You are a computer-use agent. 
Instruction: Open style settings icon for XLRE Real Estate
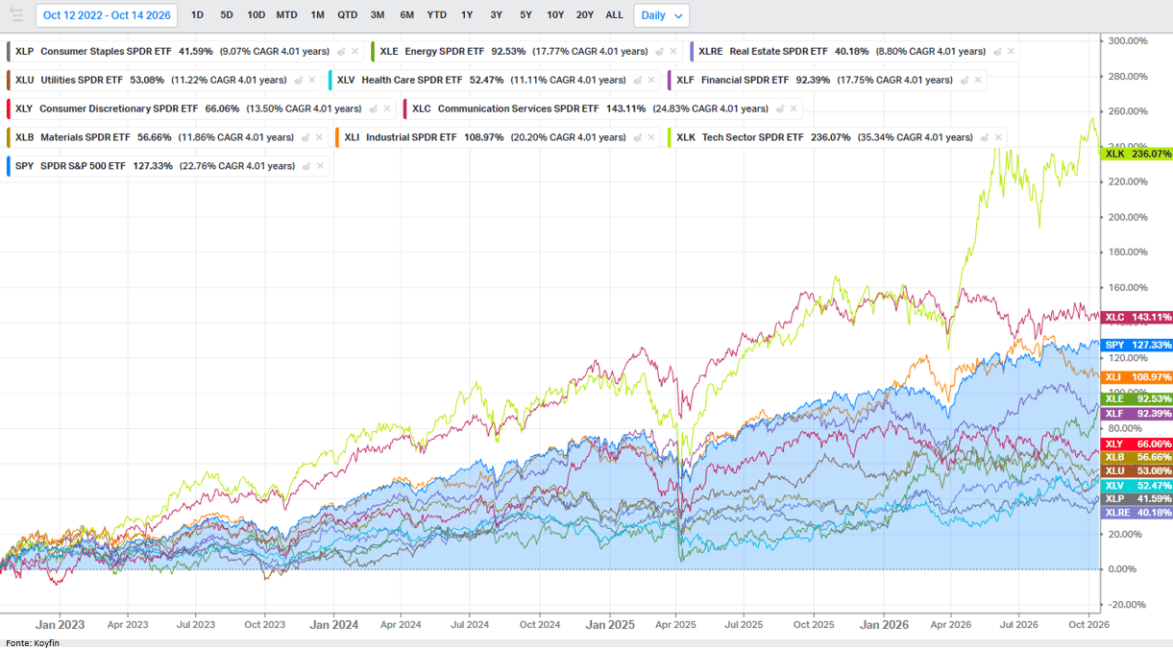tap(997, 51)
